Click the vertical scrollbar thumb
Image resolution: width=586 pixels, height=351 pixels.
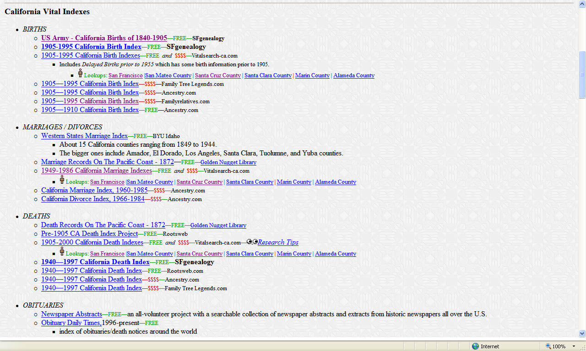582,74
